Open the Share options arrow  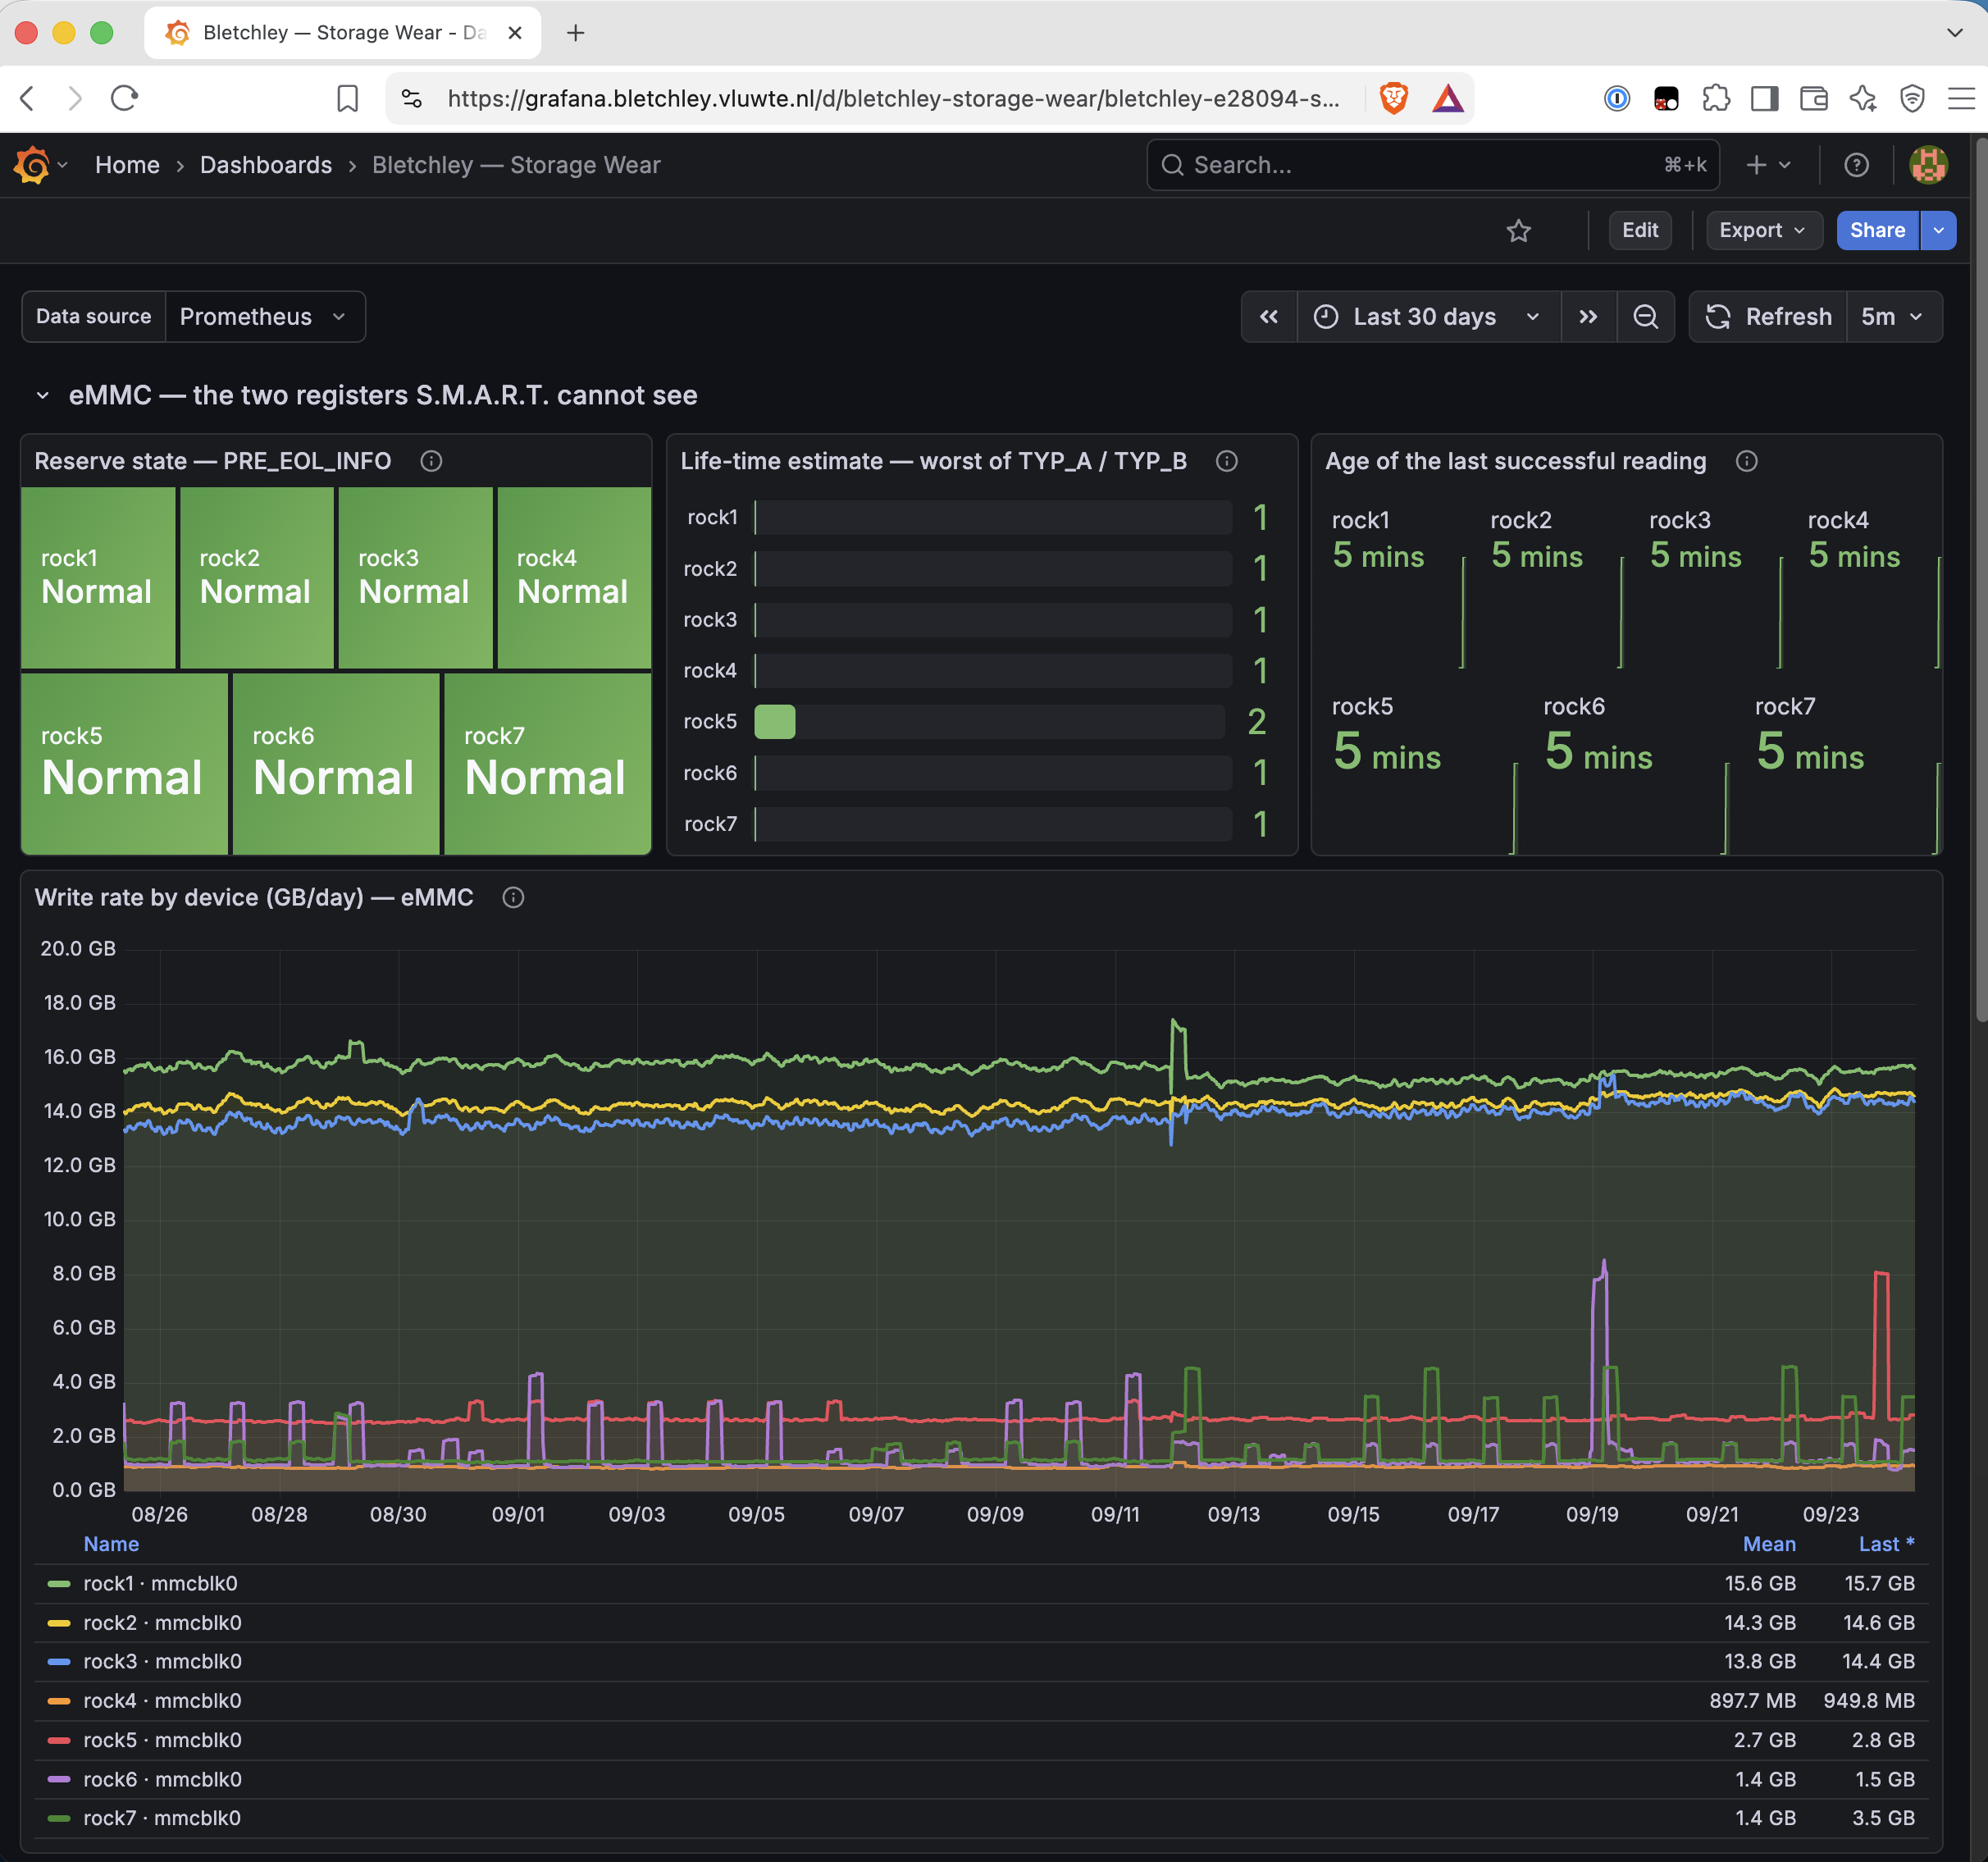click(x=1938, y=231)
